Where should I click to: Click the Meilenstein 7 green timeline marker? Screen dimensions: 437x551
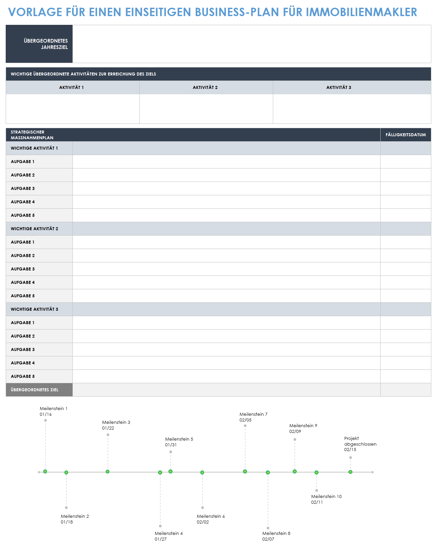click(x=245, y=471)
